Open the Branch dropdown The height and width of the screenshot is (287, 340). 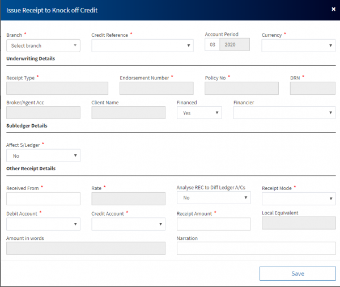tap(43, 45)
